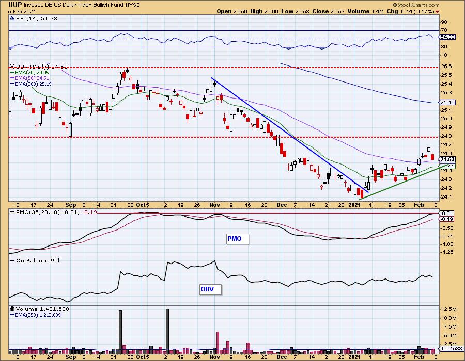Click the Chg -0.14 (-0.57%) value

click(x=410, y=11)
